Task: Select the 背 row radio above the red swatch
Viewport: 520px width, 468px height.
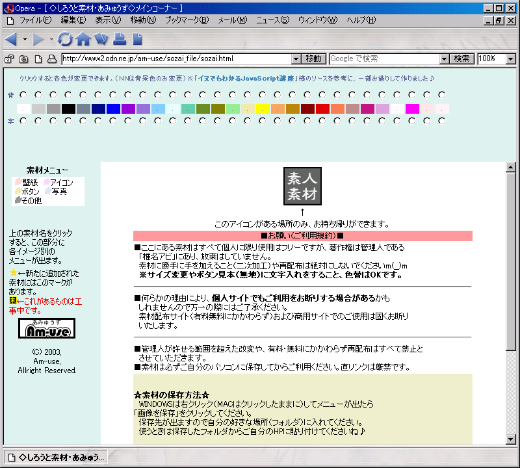Action: [x=322, y=95]
